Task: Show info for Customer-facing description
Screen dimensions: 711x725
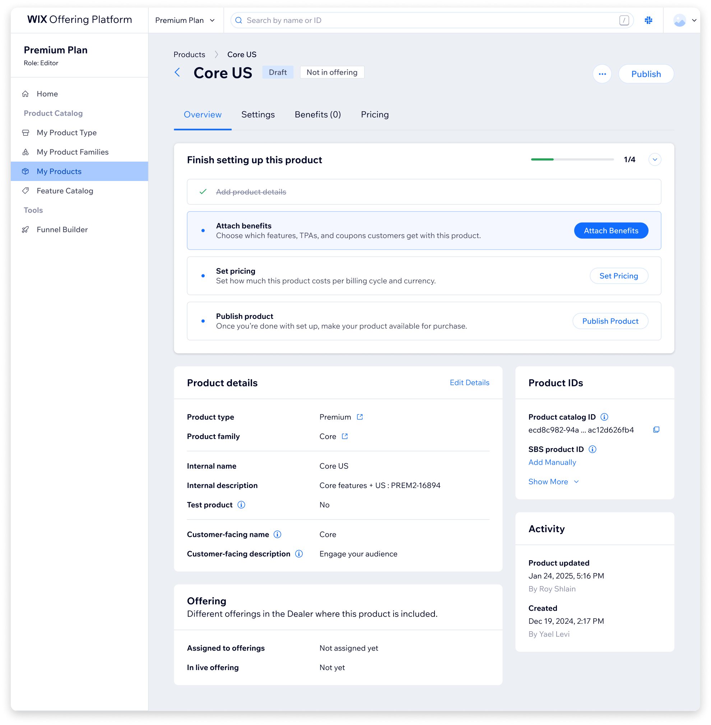Action: [x=299, y=554]
